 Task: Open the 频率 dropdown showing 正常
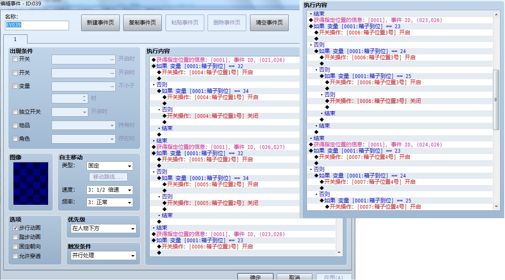[109, 202]
